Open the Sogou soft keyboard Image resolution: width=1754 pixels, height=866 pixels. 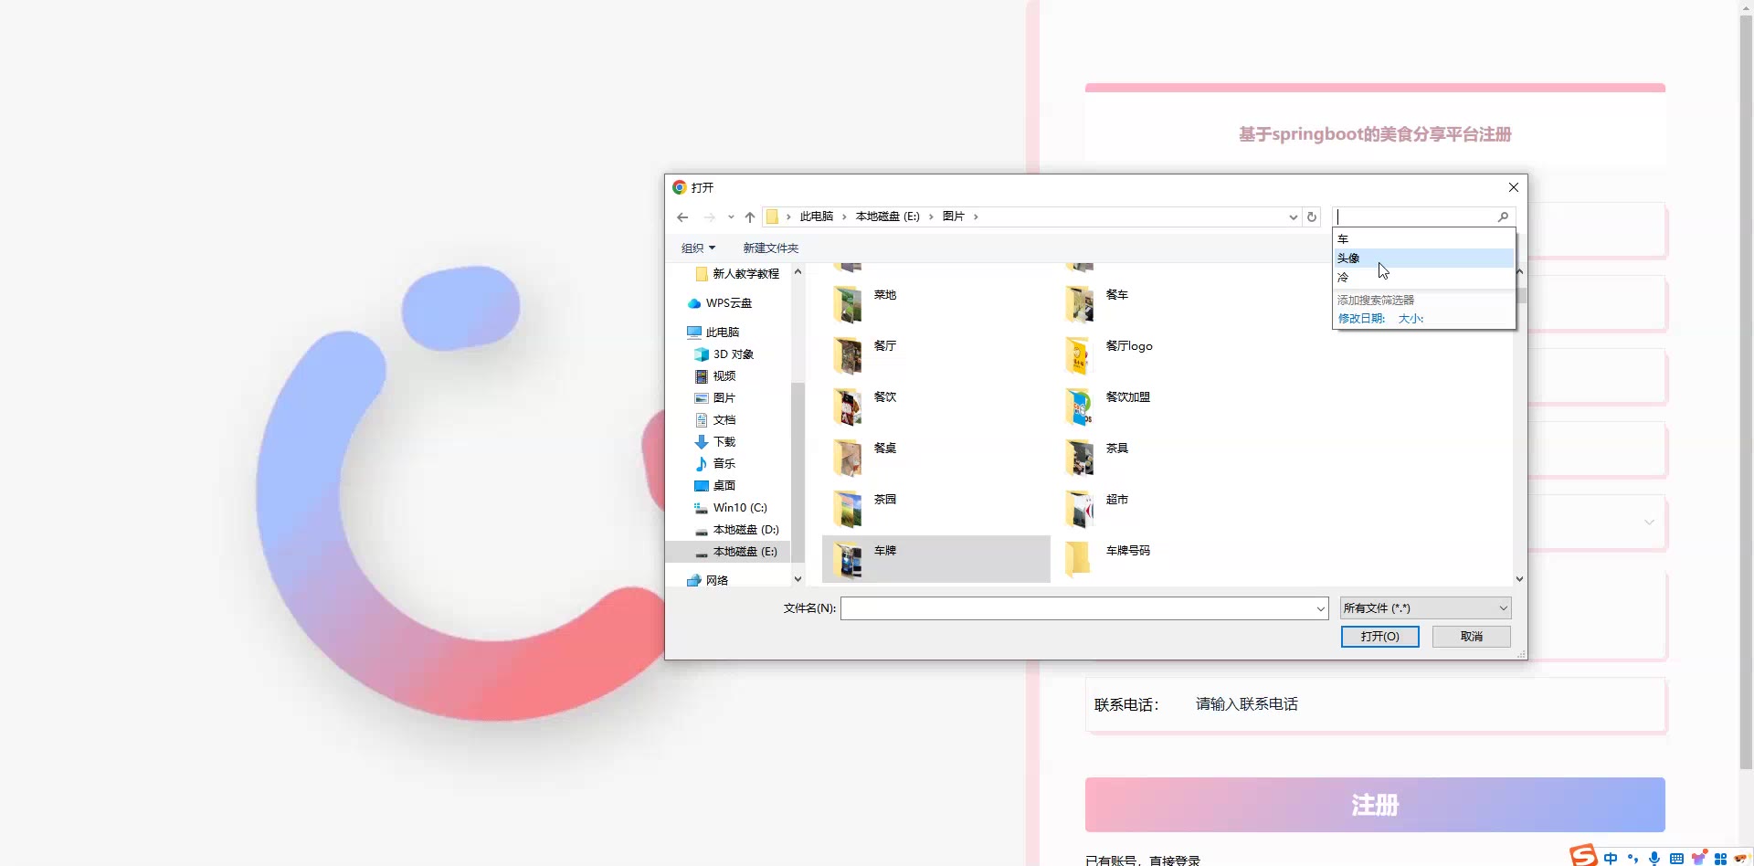click(x=1676, y=859)
